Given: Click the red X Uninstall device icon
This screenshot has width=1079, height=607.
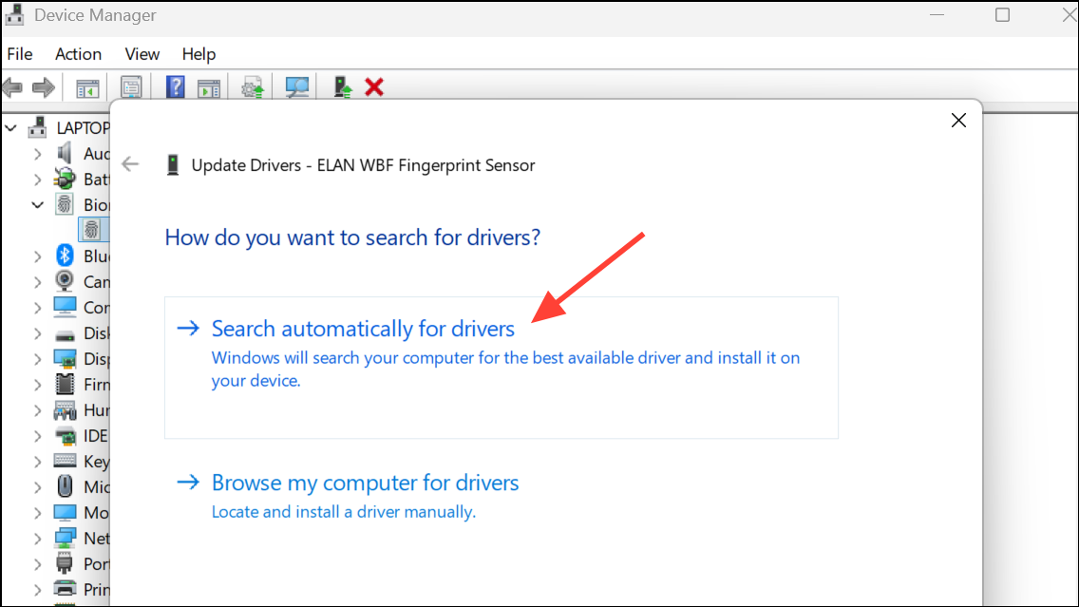Looking at the screenshot, I should pos(374,87).
